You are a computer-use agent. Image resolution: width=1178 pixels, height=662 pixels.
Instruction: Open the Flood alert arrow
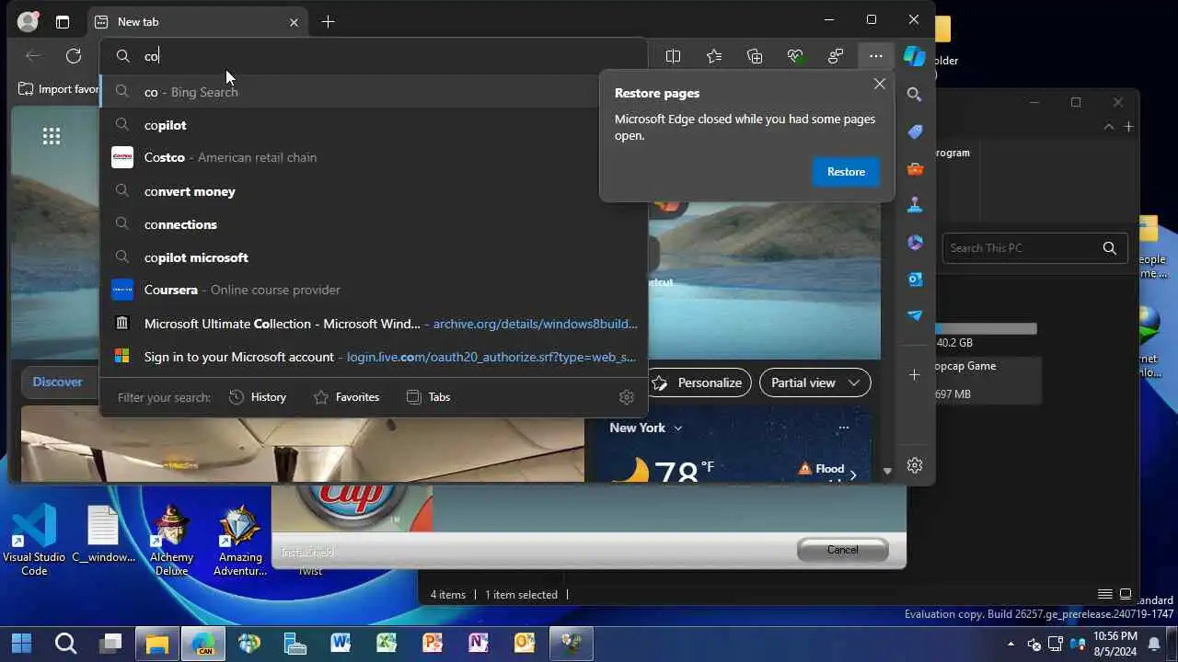[853, 475]
